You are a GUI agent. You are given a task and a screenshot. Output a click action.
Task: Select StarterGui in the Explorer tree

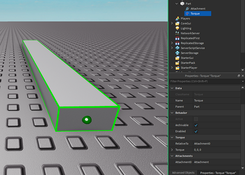(x=187, y=58)
